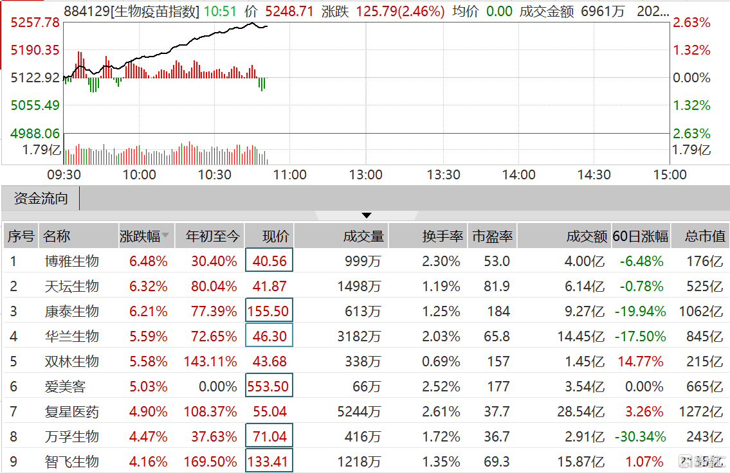Viewport: 730px width, 473px height.
Task: Click the 155.50 price cell
Action: (269, 311)
